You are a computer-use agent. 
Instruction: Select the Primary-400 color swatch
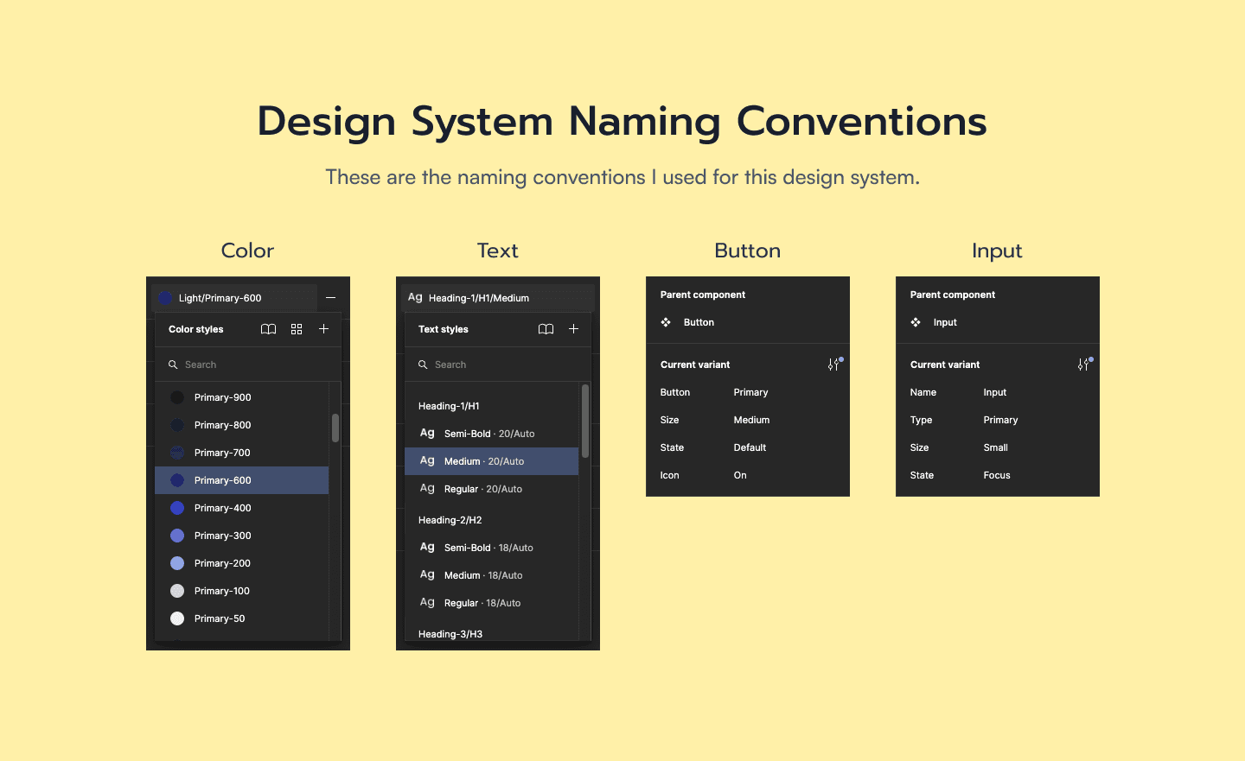click(x=177, y=508)
